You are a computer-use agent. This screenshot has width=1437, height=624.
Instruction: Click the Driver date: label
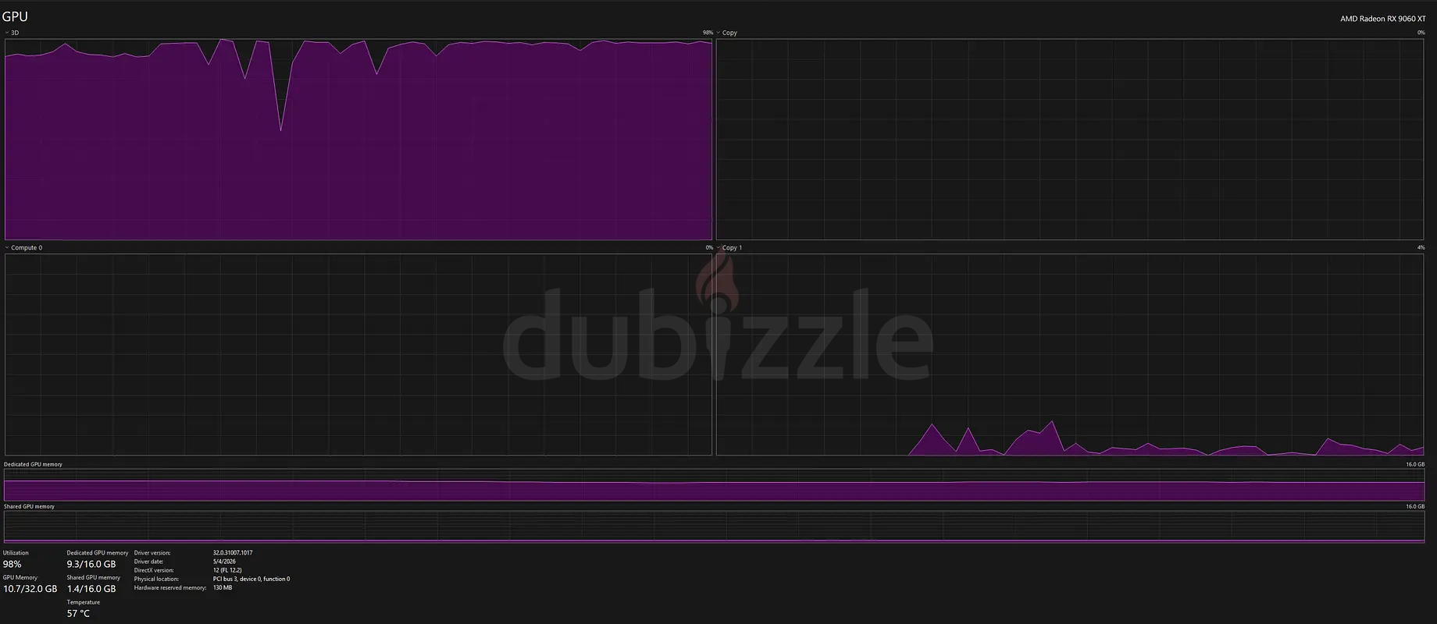click(149, 562)
